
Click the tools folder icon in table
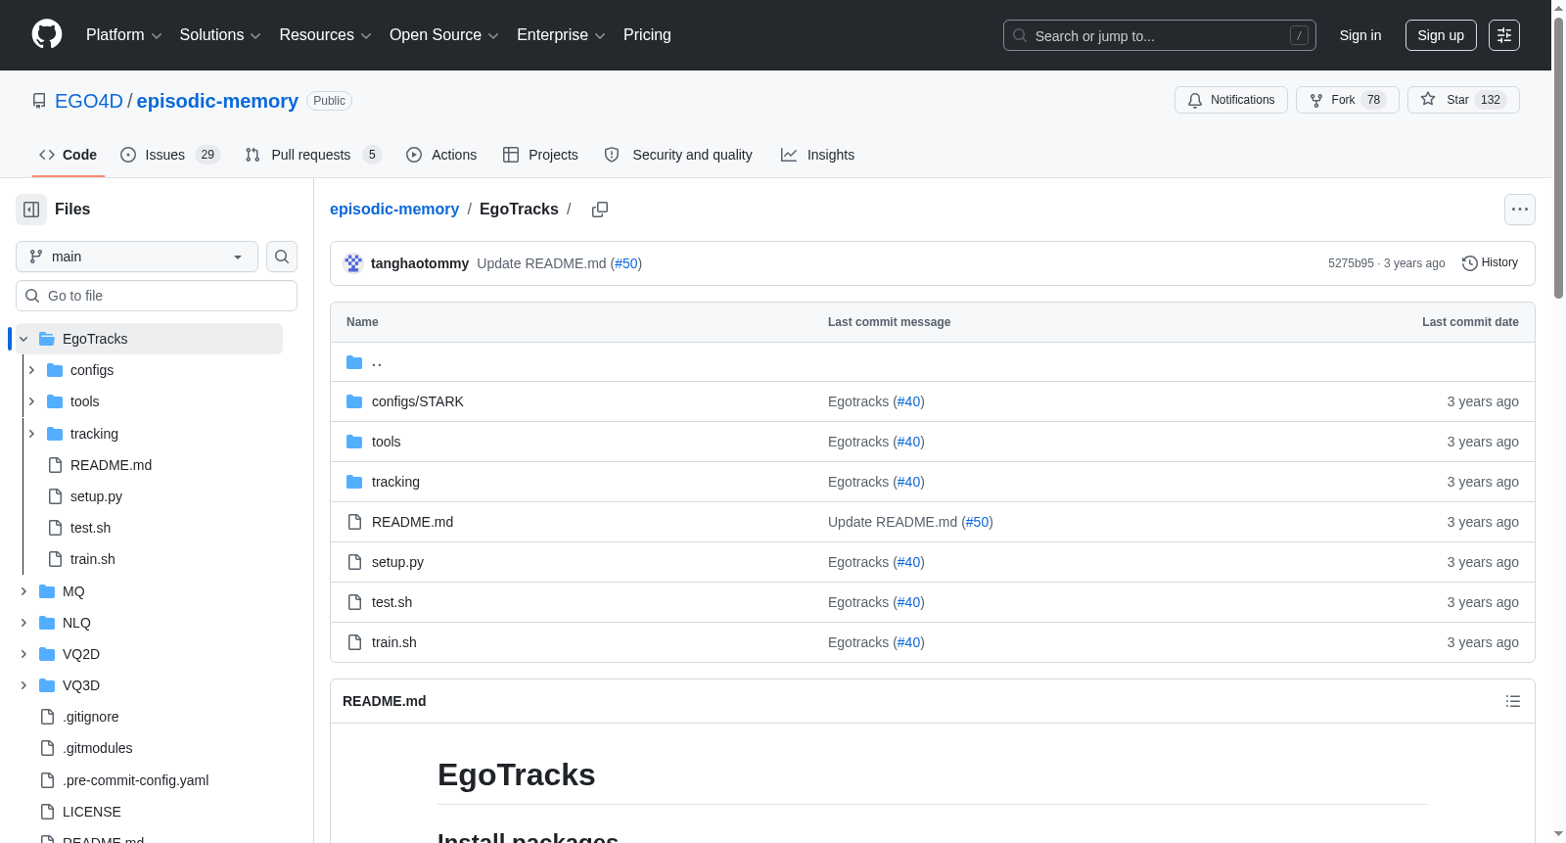tap(354, 442)
